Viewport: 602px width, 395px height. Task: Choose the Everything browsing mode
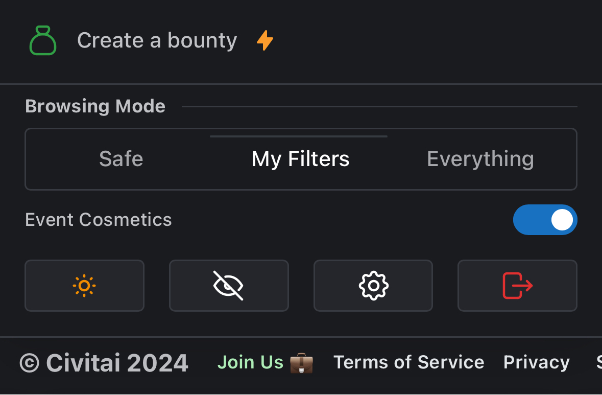(480, 159)
